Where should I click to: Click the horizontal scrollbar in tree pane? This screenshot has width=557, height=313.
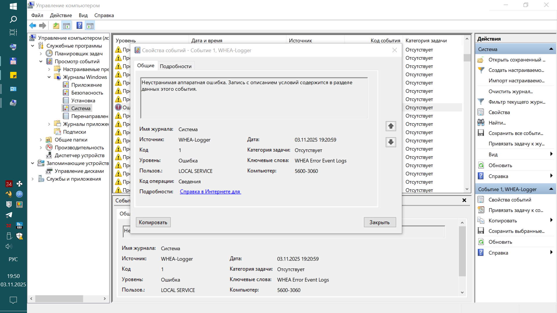[59, 299]
